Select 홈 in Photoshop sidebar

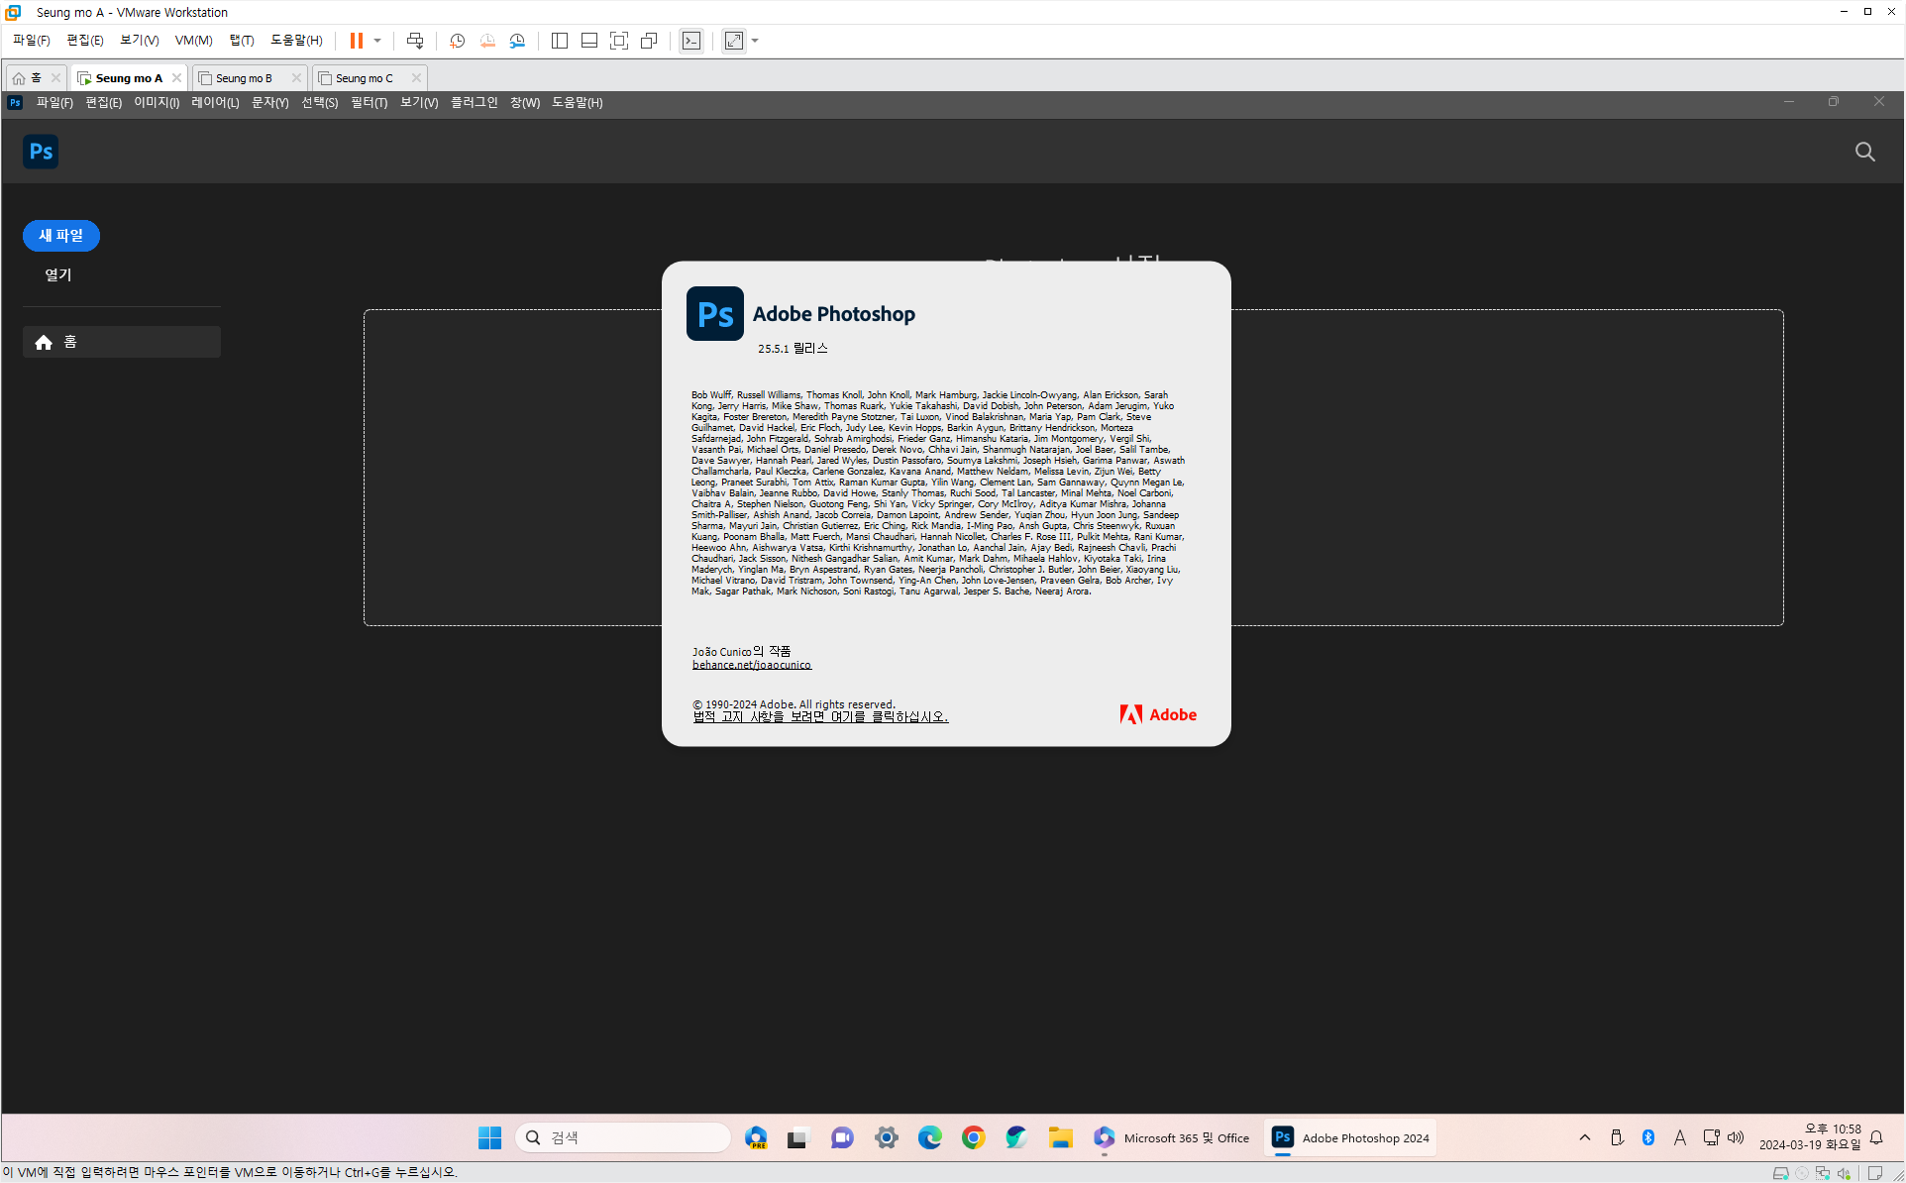[x=122, y=342]
